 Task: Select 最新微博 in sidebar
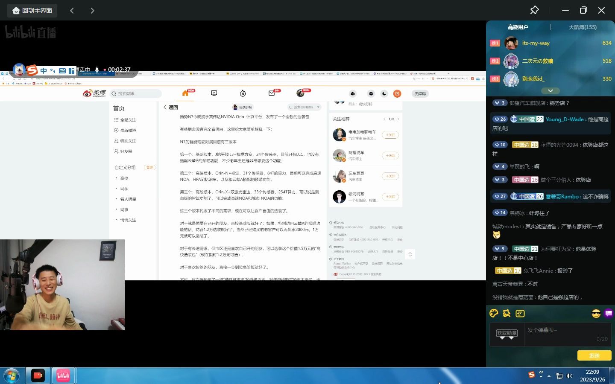point(125,131)
